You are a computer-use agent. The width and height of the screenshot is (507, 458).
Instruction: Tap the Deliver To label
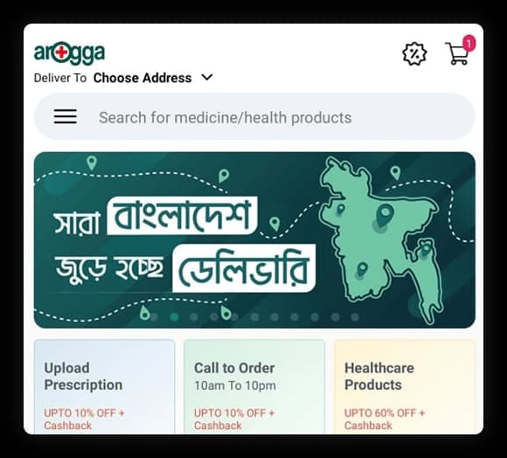pyautogui.click(x=60, y=78)
